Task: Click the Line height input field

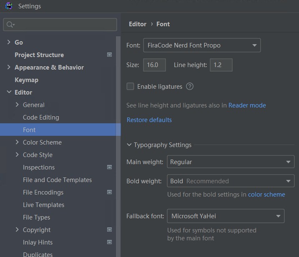Action: (x=221, y=65)
